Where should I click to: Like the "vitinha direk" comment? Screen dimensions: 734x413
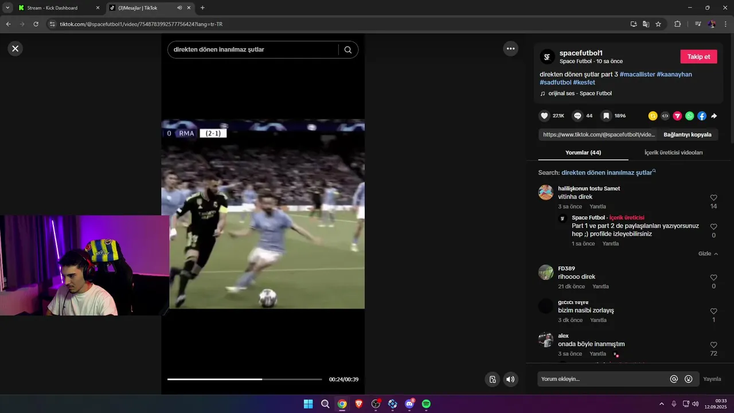pos(713,198)
